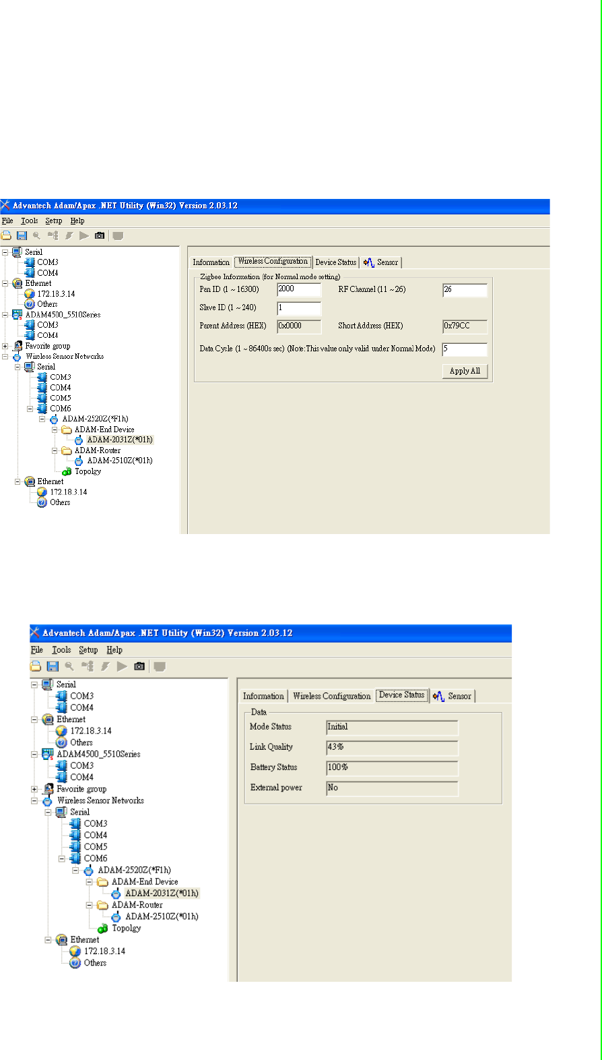Click magnifier search icon in Pan ID window toolbar
The image size is (602, 1060).
coord(37,236)
